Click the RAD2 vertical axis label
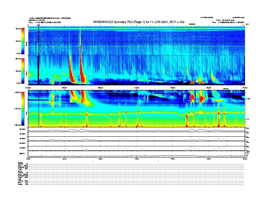 pyautogui.click(x=26, y=44)
